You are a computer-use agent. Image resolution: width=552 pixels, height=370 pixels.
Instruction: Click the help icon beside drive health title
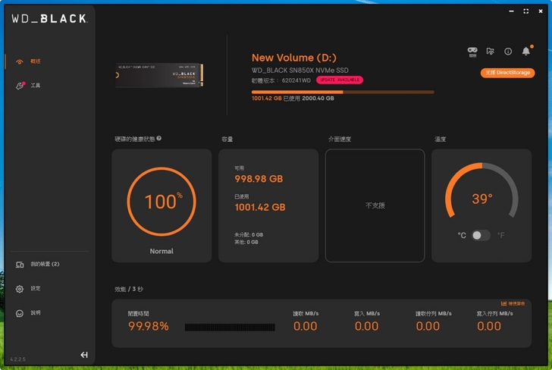click(x=158, y=139)
